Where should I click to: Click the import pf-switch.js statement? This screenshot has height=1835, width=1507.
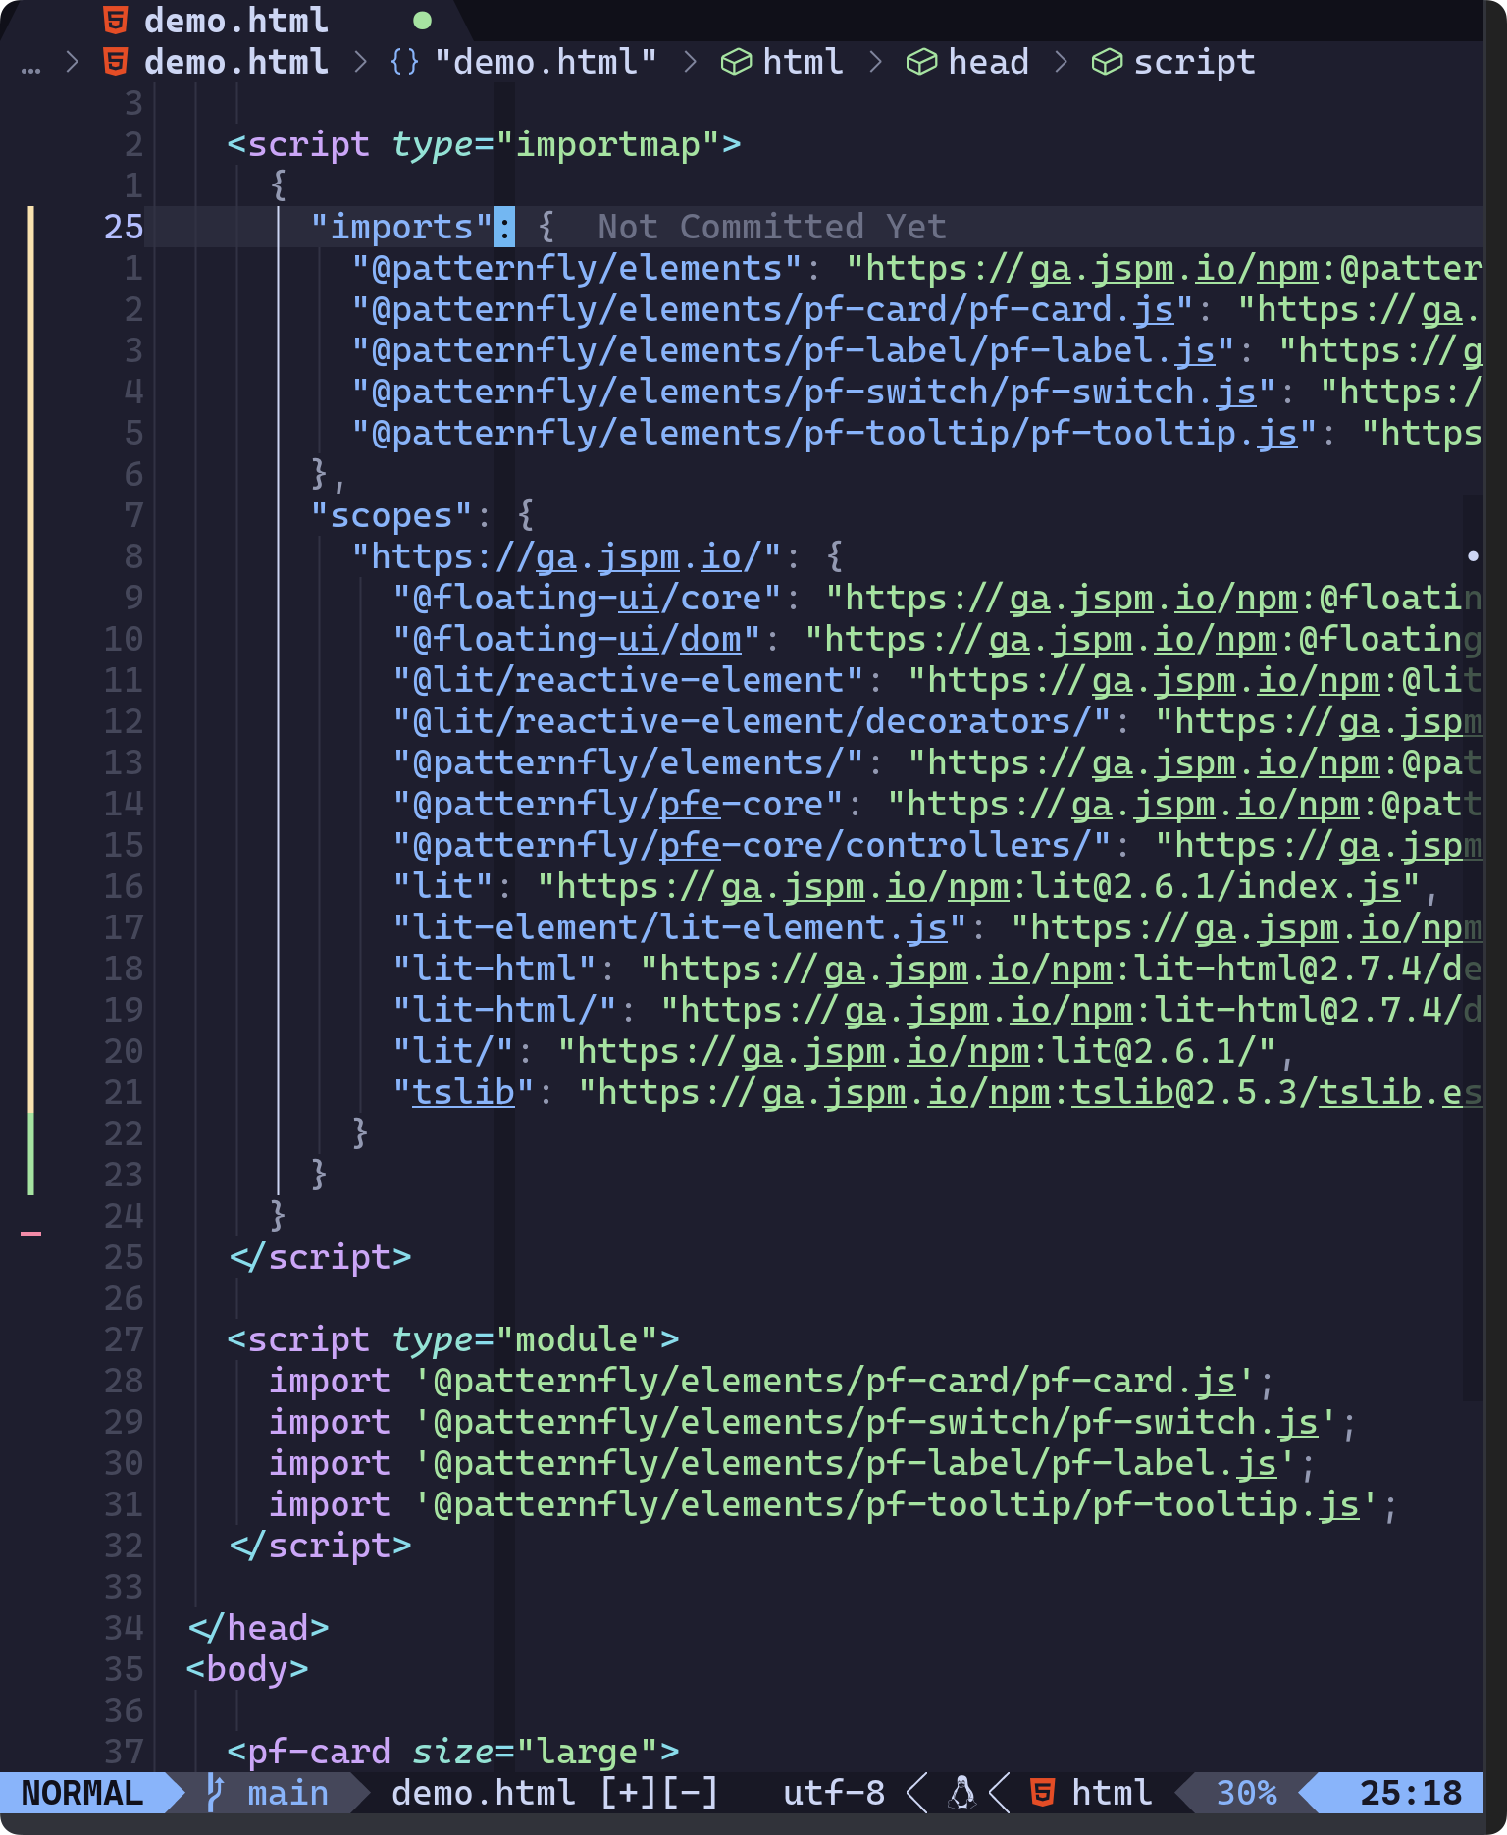click(x=812, y=1422)
